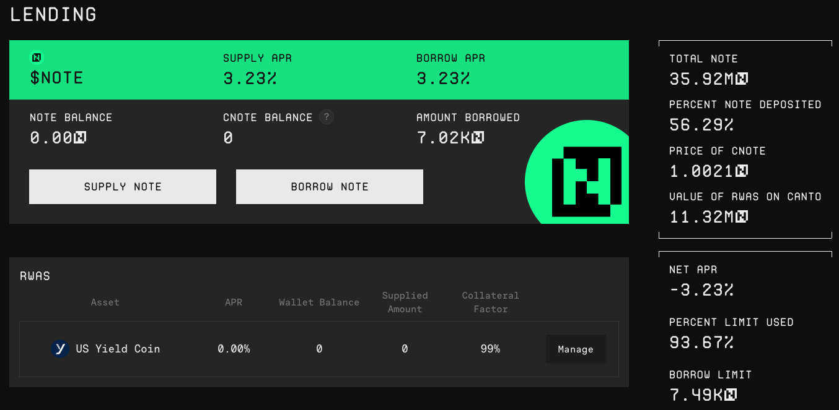
Task: Click the Collateral Factor column header
Action: pyautogui.click(x=490, y=302)
